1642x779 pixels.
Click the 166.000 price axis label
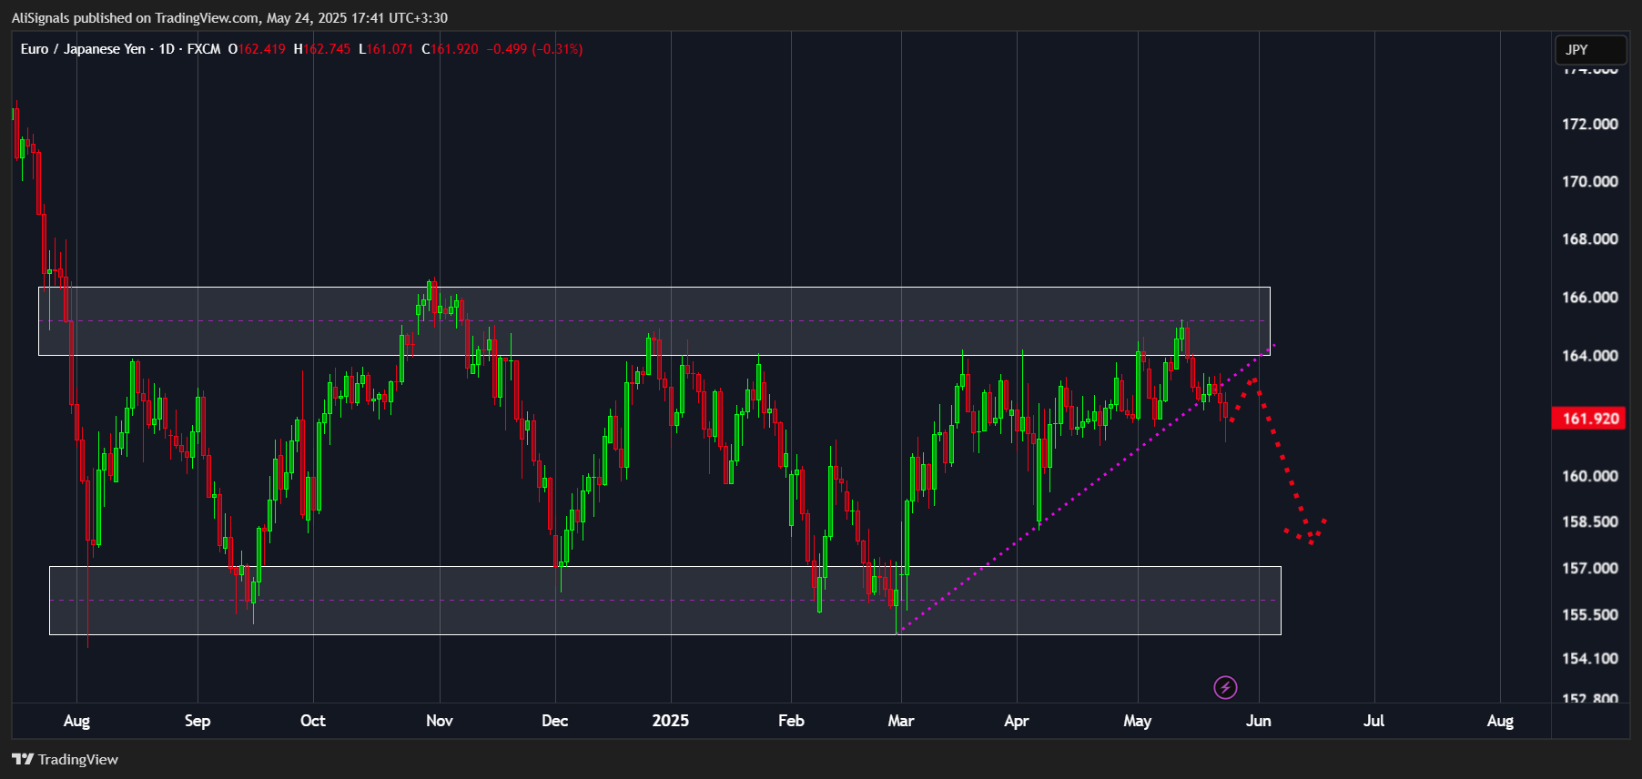(1589, 297)
